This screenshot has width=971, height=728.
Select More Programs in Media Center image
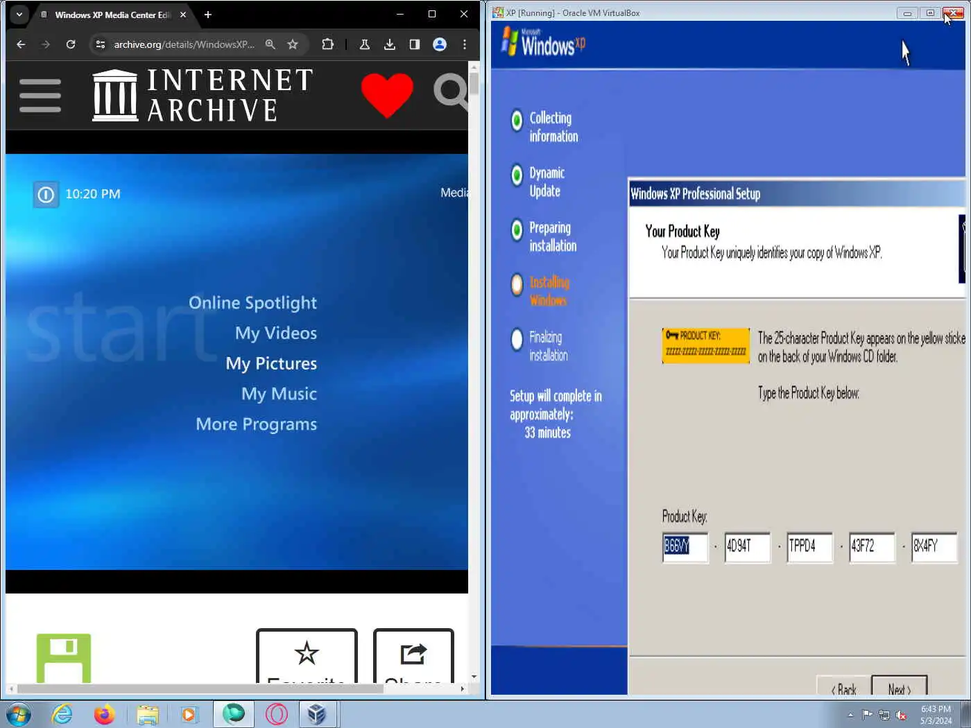256,424
